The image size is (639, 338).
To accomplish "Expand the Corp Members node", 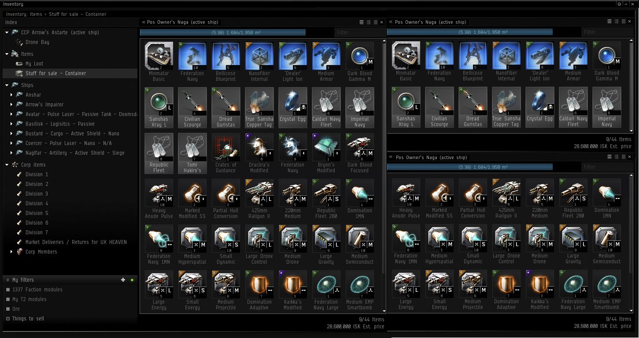I will 12,252.
